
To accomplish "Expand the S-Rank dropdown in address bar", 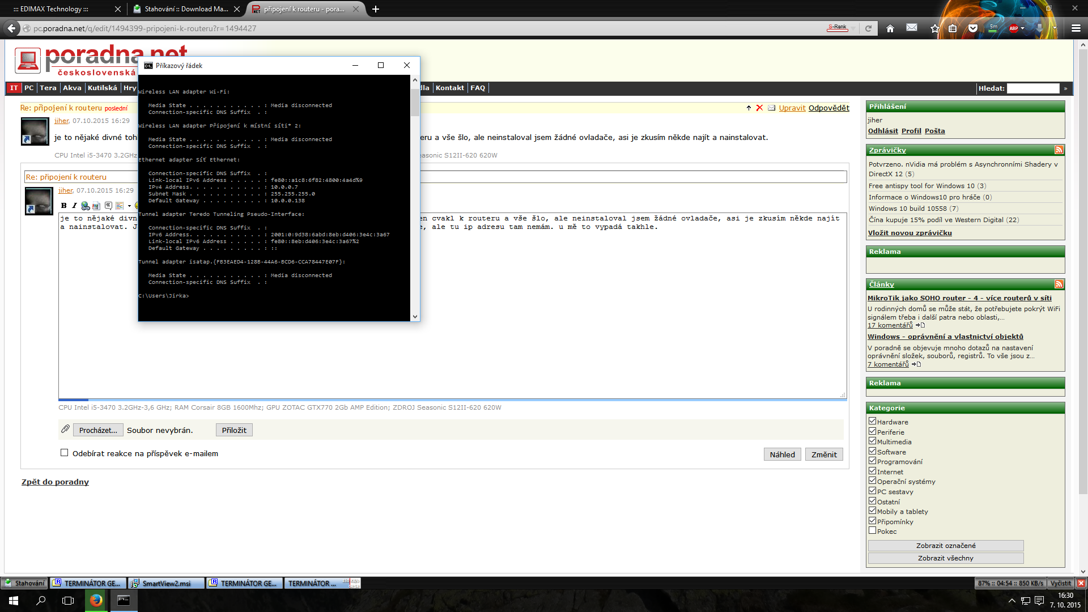I will 852,28.
